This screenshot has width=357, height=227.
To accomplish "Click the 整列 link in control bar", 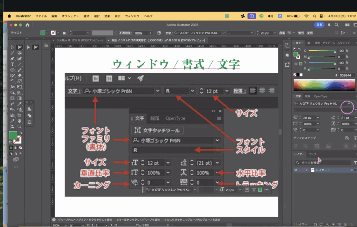I will pos(301,33).
